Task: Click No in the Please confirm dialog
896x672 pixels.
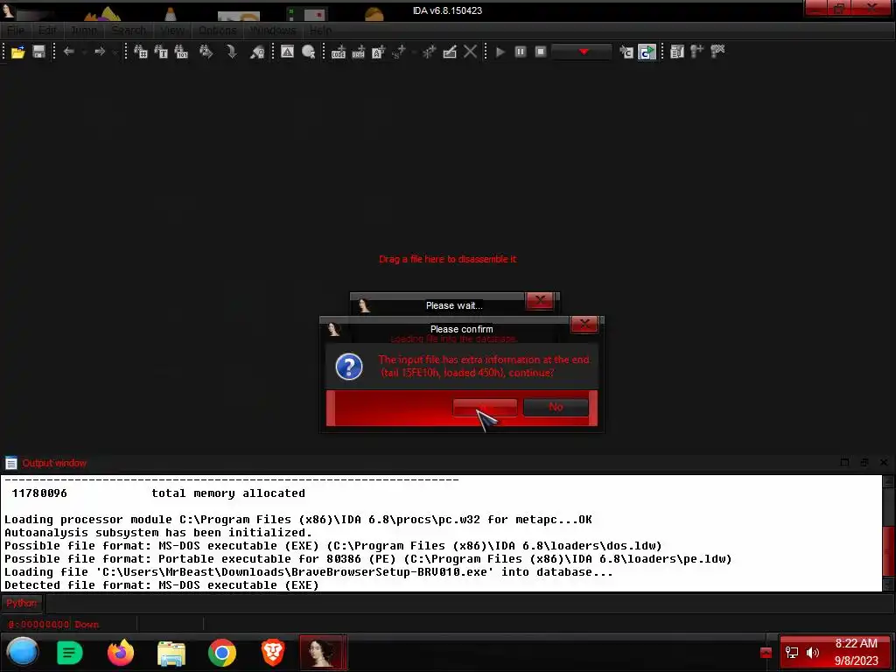Action: tap(556, 407)
